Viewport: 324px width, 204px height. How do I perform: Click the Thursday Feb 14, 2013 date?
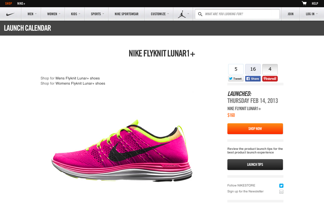253,101
